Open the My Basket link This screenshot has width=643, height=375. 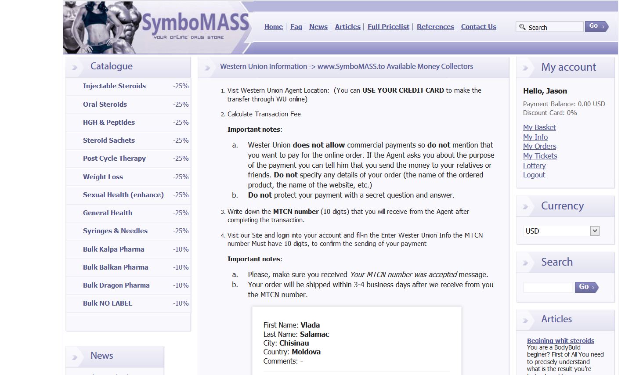[539, 127]
